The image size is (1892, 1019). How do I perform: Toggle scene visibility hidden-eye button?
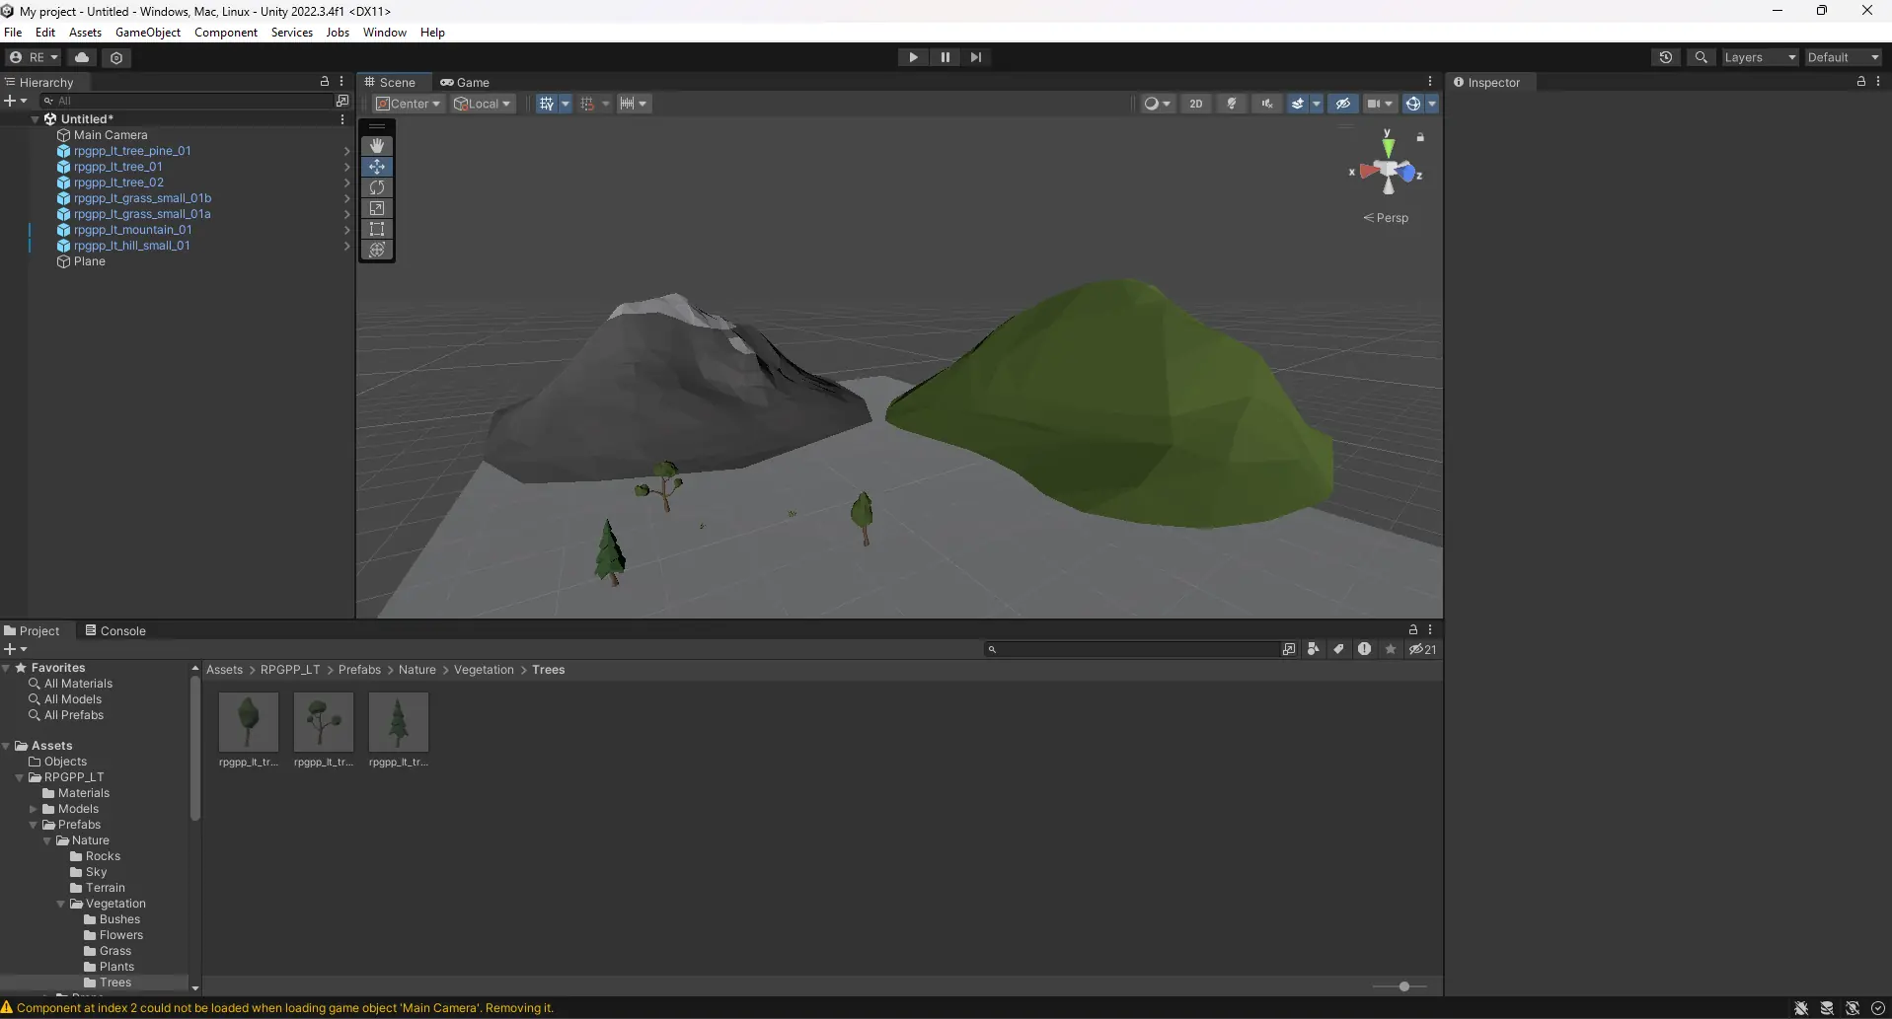(1343, 104)
